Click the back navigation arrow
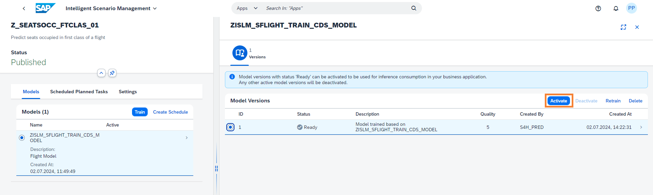Screen dimensions: 653x195 click(24, 8)
